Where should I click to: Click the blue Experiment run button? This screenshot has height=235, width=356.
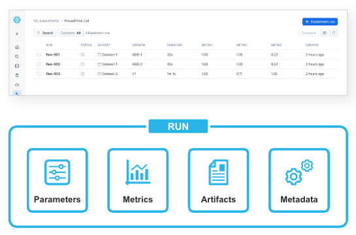point(320,22)
